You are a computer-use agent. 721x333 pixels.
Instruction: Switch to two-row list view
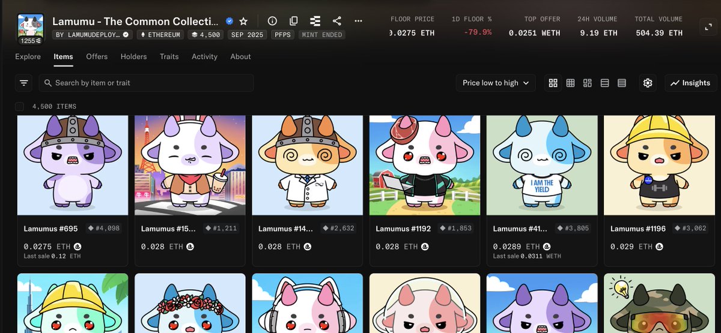tap(605, 83)
